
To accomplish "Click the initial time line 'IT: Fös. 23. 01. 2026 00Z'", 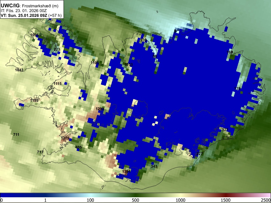I will [24, 11].
